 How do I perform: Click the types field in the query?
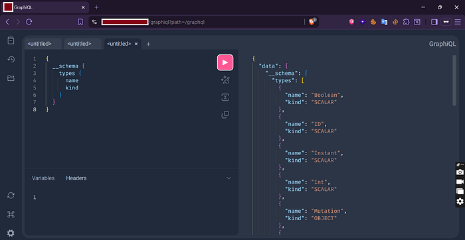click(67, 73)
